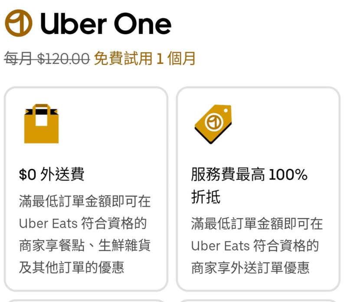Click the yellow shopping bag icon
This screenshot has width=347, height=302.
[41, 124]
